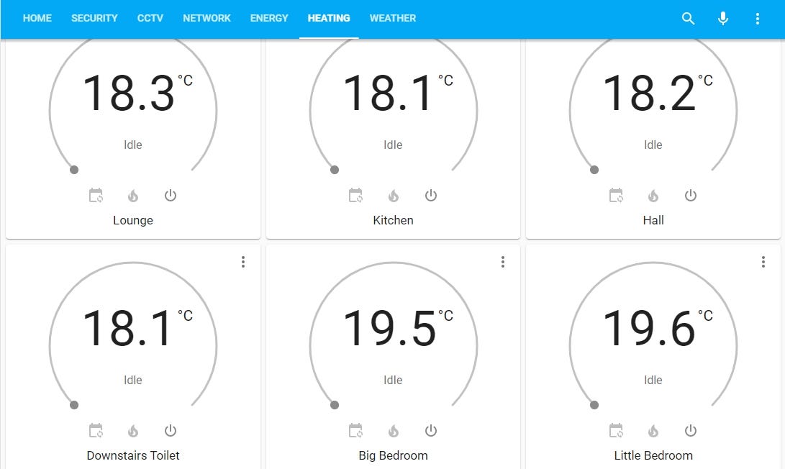
Task: Open the three-dot menu on the Big Bedroom card
Action: 502,262
